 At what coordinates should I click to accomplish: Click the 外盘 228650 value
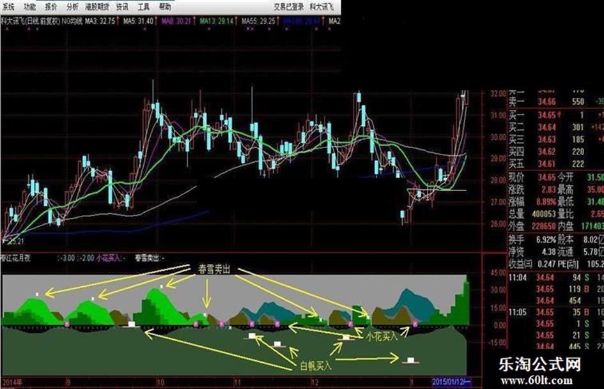[x=543, y=226]
